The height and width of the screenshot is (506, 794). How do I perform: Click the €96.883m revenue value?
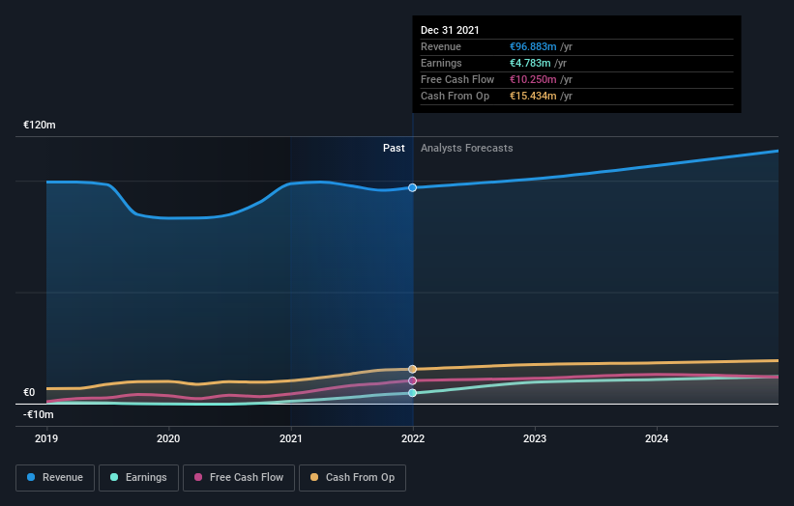[x=533, y=46]
